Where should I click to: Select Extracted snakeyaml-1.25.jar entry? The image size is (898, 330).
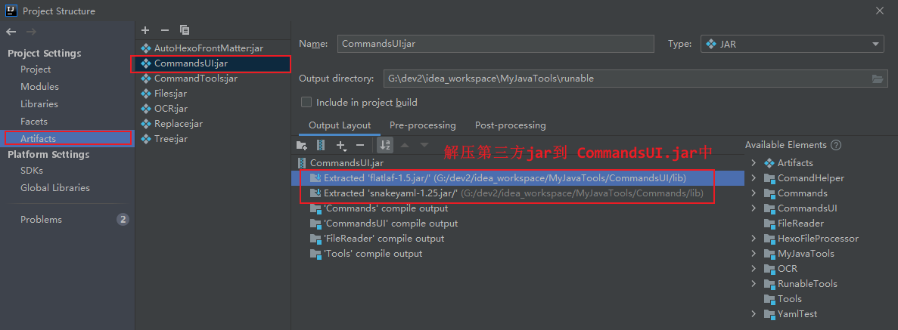[517, 193]
